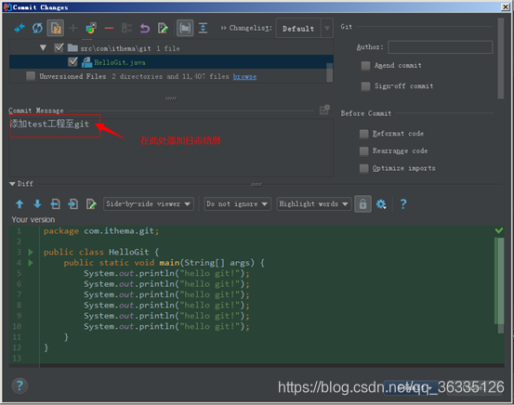Collapse the Diff section triangle
Image resolution: width=514 pixels, height=405 pixels.
pyautogui.click(x=12, y=184)
